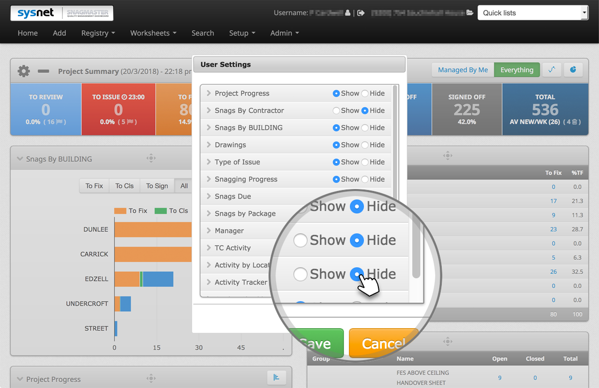This screenshot has width=599, height=388.
Task: Open the Worksheets menu
Action: (152, 33)
